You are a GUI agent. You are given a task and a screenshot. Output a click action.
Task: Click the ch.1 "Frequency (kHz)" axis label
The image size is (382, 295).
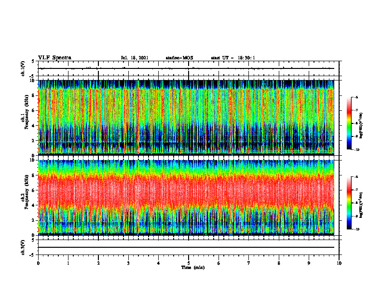tap(26, 112)
